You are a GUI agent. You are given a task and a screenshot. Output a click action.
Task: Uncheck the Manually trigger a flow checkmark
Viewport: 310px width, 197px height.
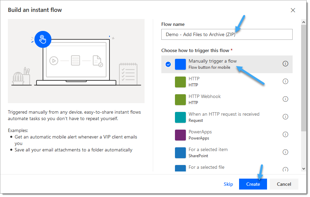pos(168,64)
